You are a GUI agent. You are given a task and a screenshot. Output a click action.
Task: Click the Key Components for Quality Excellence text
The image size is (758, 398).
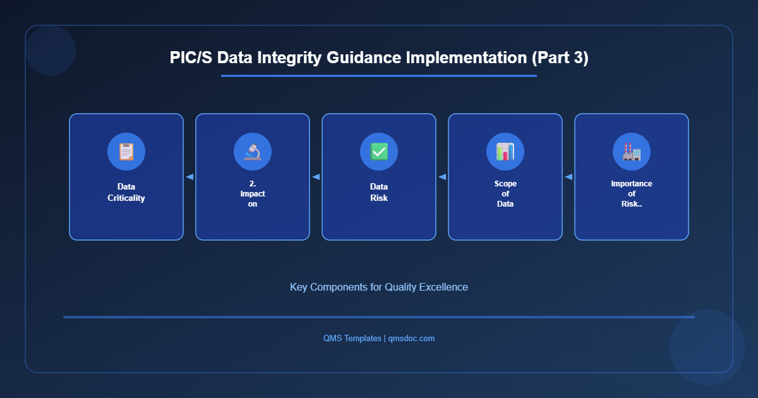(x=378, y=287)
